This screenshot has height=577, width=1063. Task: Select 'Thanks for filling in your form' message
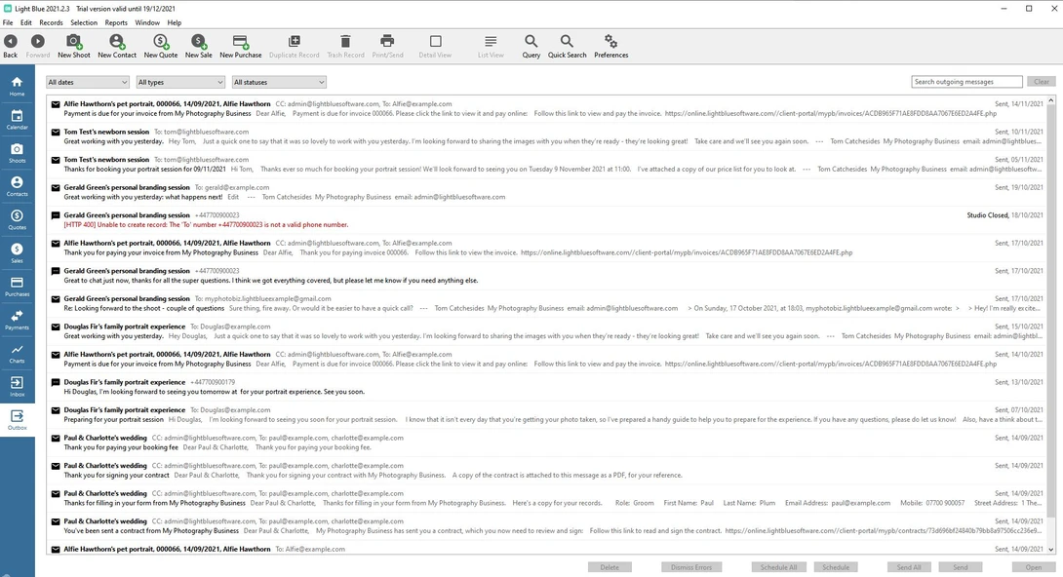coord(546,498)
